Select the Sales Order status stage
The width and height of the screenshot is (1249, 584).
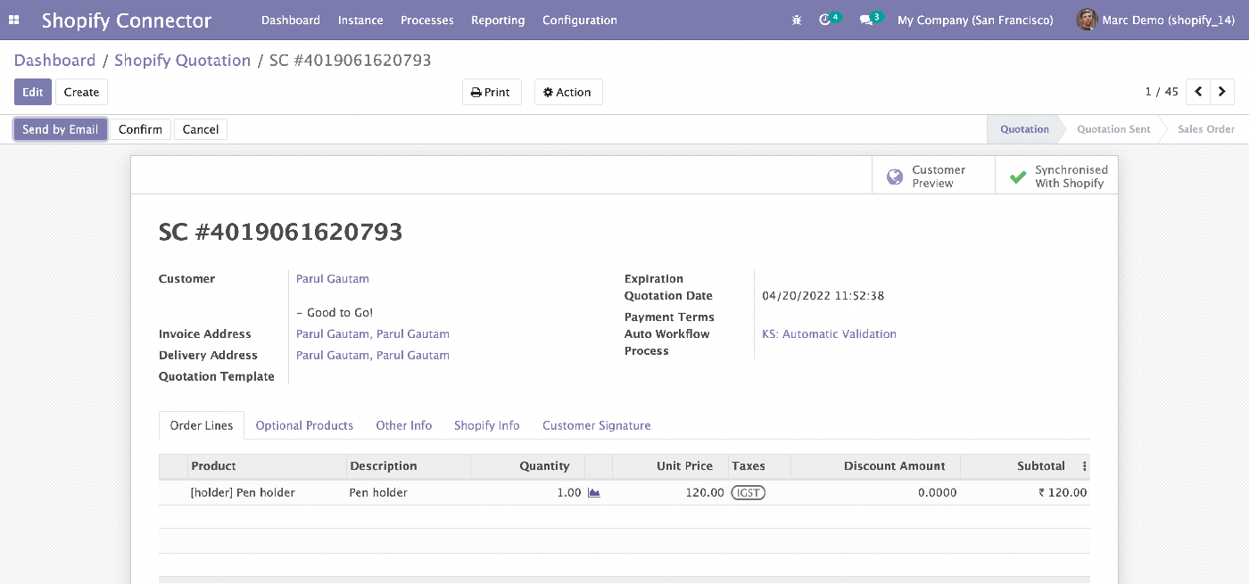pos(1206,129)
